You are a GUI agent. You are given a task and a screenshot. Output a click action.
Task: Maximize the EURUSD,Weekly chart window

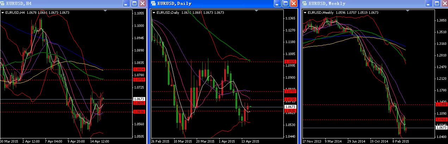tap(437, 4)
